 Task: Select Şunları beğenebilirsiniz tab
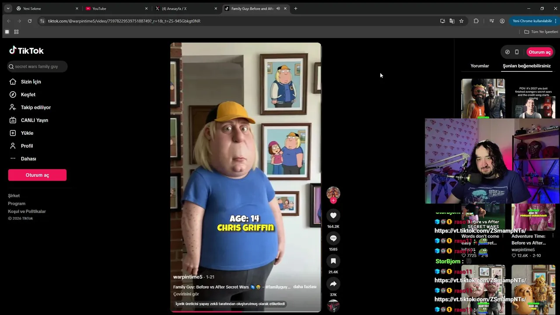[527, 66]
